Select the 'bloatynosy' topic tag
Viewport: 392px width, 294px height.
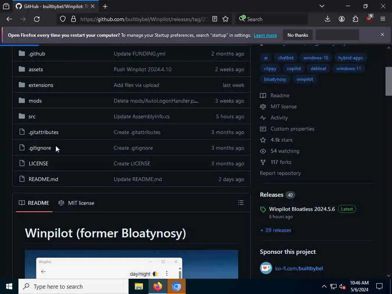[275, 79]
